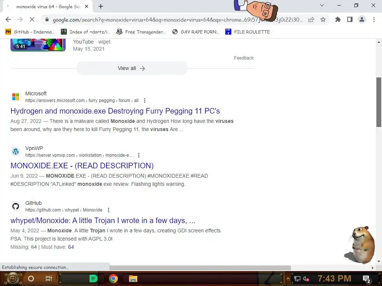View site info via the lock icon
The width and height of the screenshot is (382, 286).
point(47,20)
